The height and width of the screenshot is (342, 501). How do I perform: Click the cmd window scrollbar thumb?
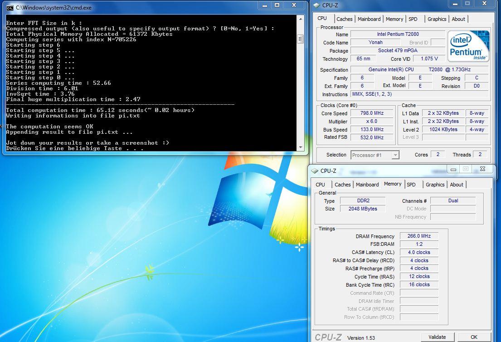pos(300,39)
